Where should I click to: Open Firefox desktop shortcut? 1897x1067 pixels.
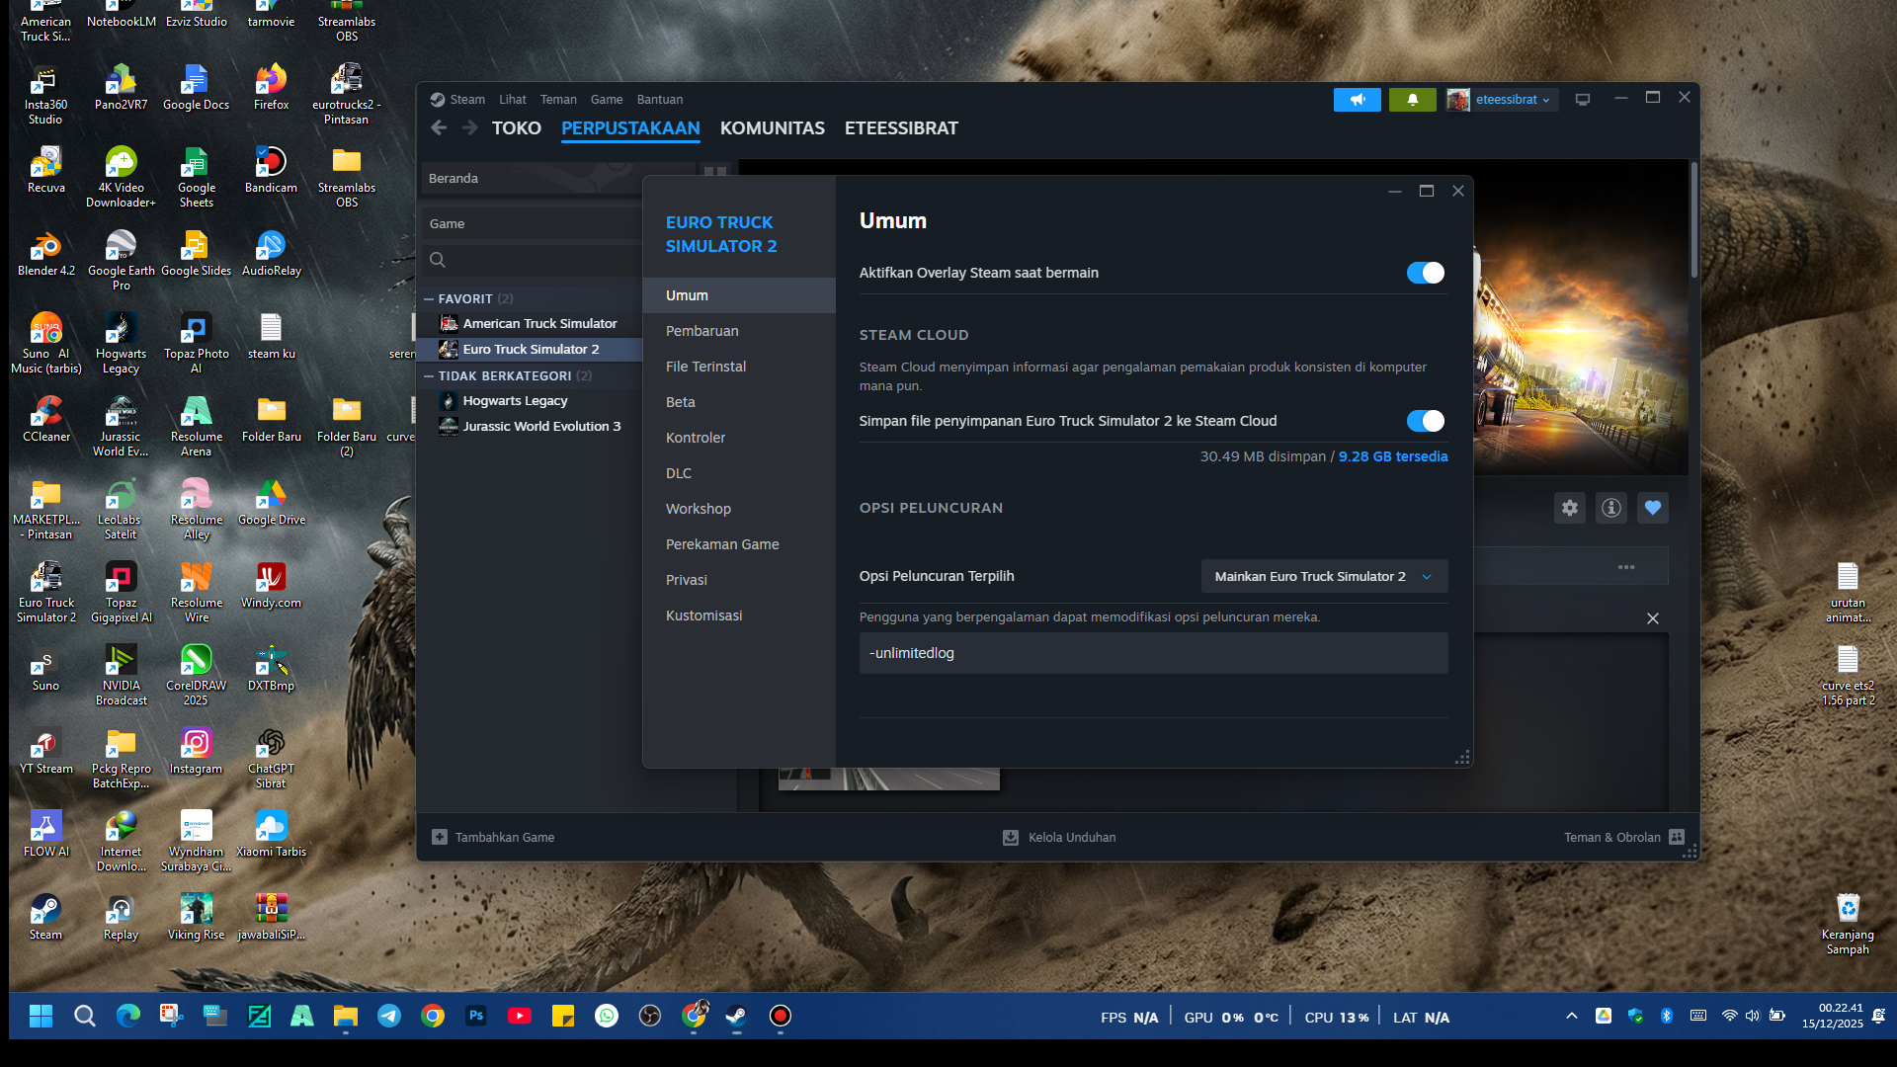pos(271,88)
